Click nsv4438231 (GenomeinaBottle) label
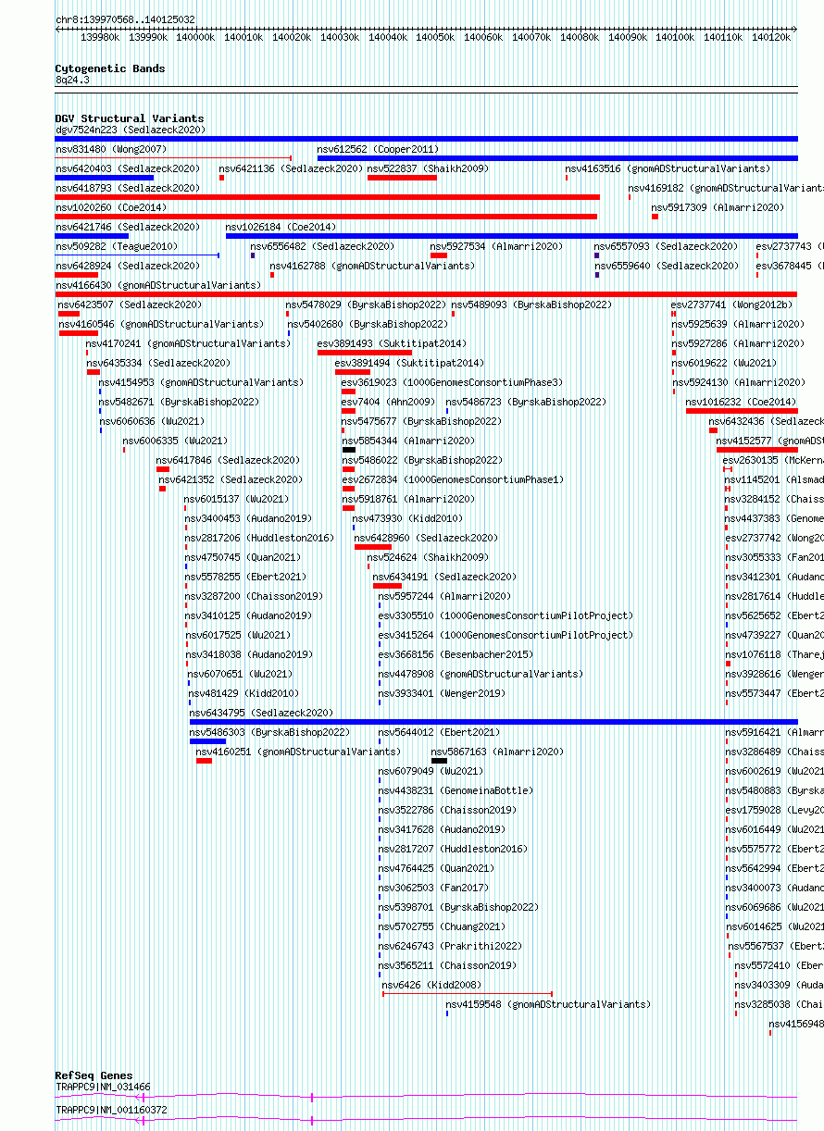 (x=456, y=790)
